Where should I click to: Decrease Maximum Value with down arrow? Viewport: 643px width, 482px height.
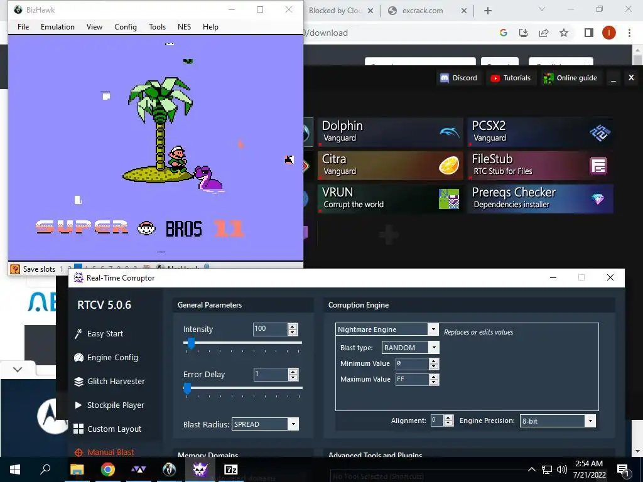click(434, 382)
